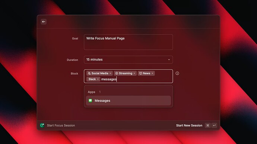Screen dimensions: 257x144
Task: Remove the Slack block tag
Action: pos(98,79)
